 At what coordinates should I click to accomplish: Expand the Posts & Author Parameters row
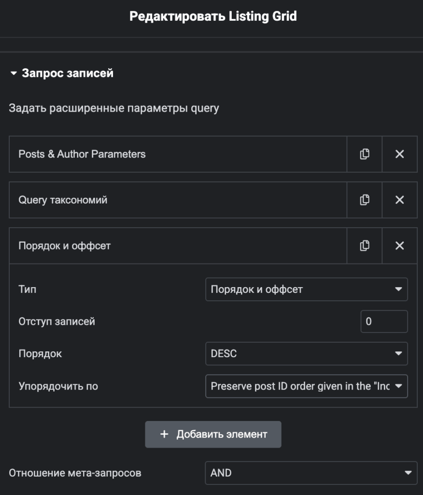tap(178, 154)
